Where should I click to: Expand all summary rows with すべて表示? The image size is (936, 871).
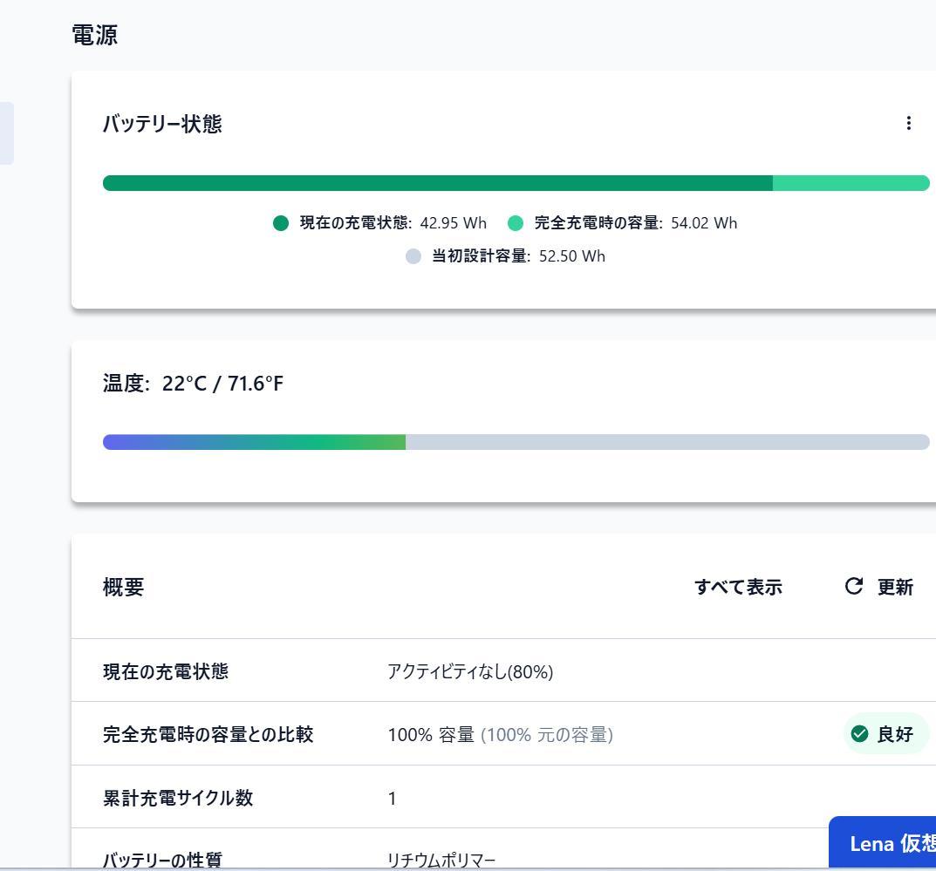738,587
